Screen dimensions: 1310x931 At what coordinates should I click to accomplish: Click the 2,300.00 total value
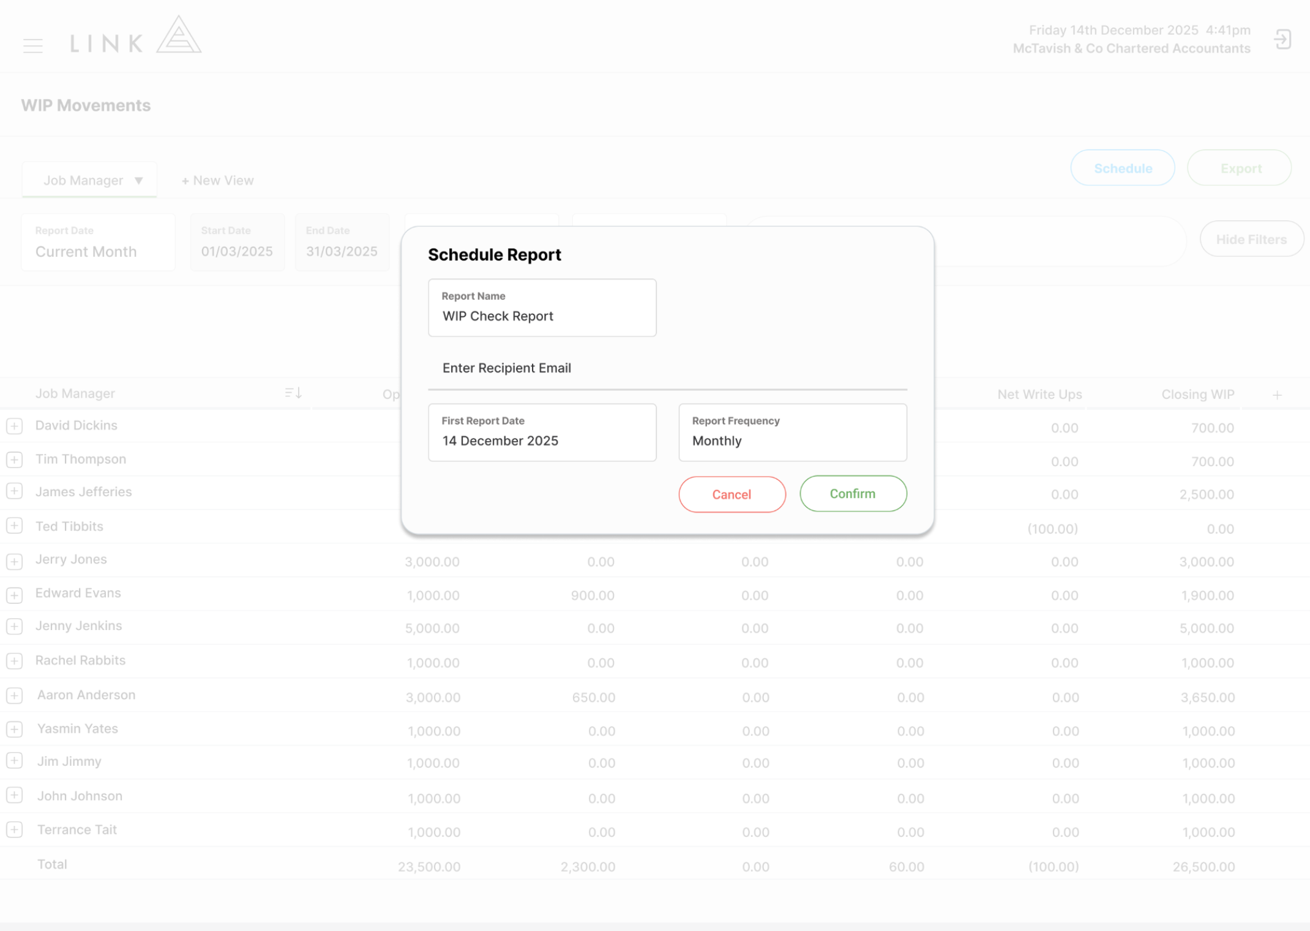click(588, 867)
